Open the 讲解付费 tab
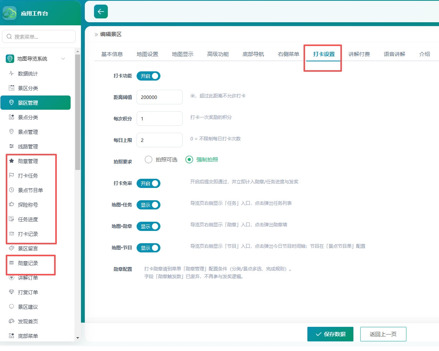The image size is (439, 351). coord(359,54)
